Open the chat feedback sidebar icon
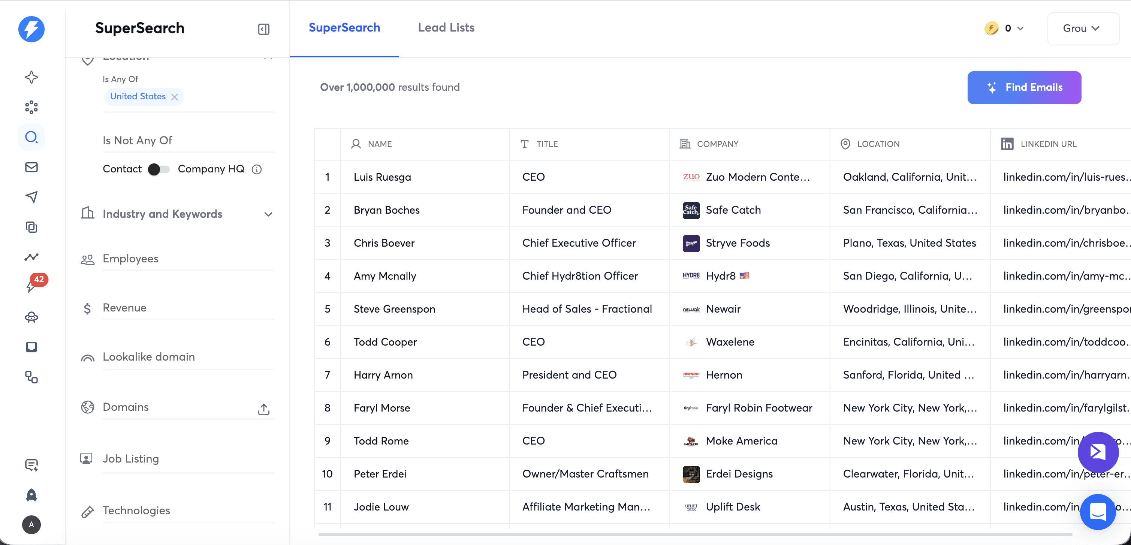The width and height of the screenshot is (1131, 545). click(x=31, y=465)
